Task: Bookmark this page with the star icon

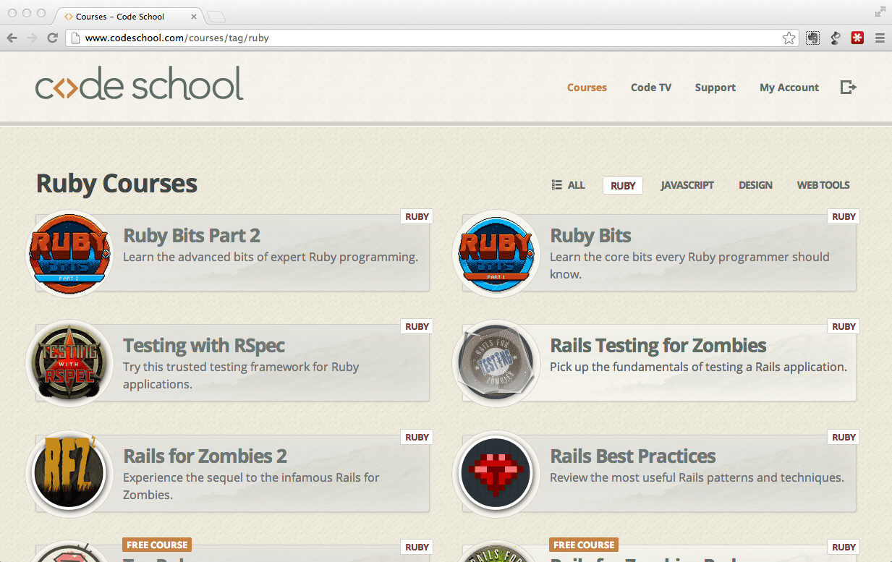Action: pos(789,38)
